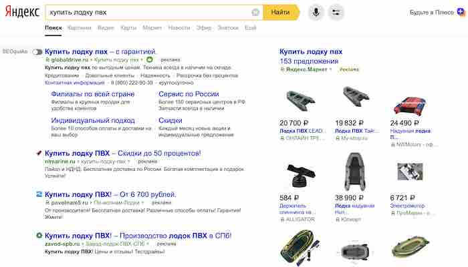The image size is (468, 267).
Task: Switch to the Знатоки tab
Action: (228, 28)
